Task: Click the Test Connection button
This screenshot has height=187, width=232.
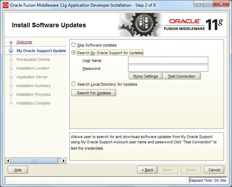Action: [182, 76]
